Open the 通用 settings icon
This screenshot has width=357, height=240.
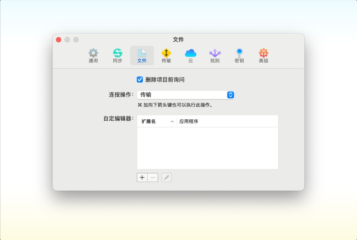pyautogui.click(x=93, y=55)
